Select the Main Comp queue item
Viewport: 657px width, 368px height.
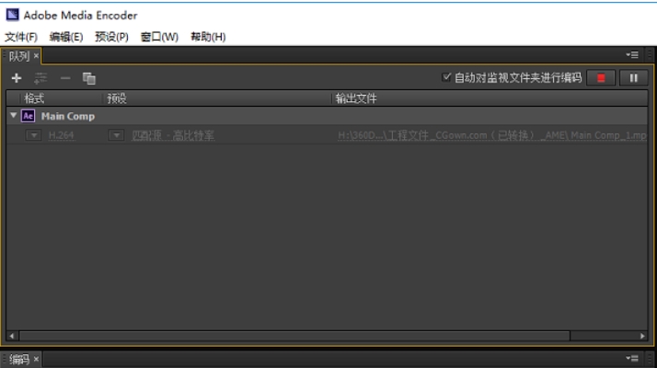point(327,116)
